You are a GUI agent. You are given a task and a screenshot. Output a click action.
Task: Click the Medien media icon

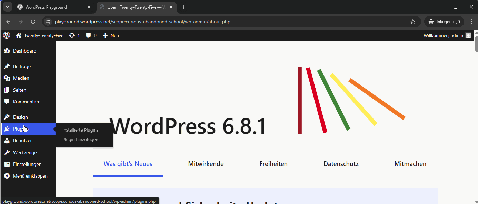coord(7,78)
